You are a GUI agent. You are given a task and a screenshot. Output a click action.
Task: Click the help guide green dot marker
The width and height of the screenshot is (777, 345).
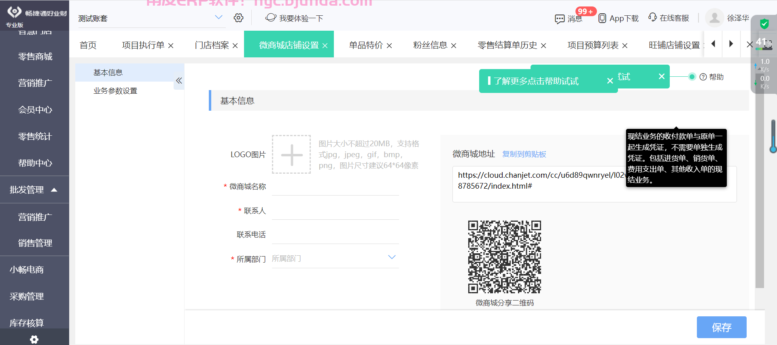pos(692,77)
